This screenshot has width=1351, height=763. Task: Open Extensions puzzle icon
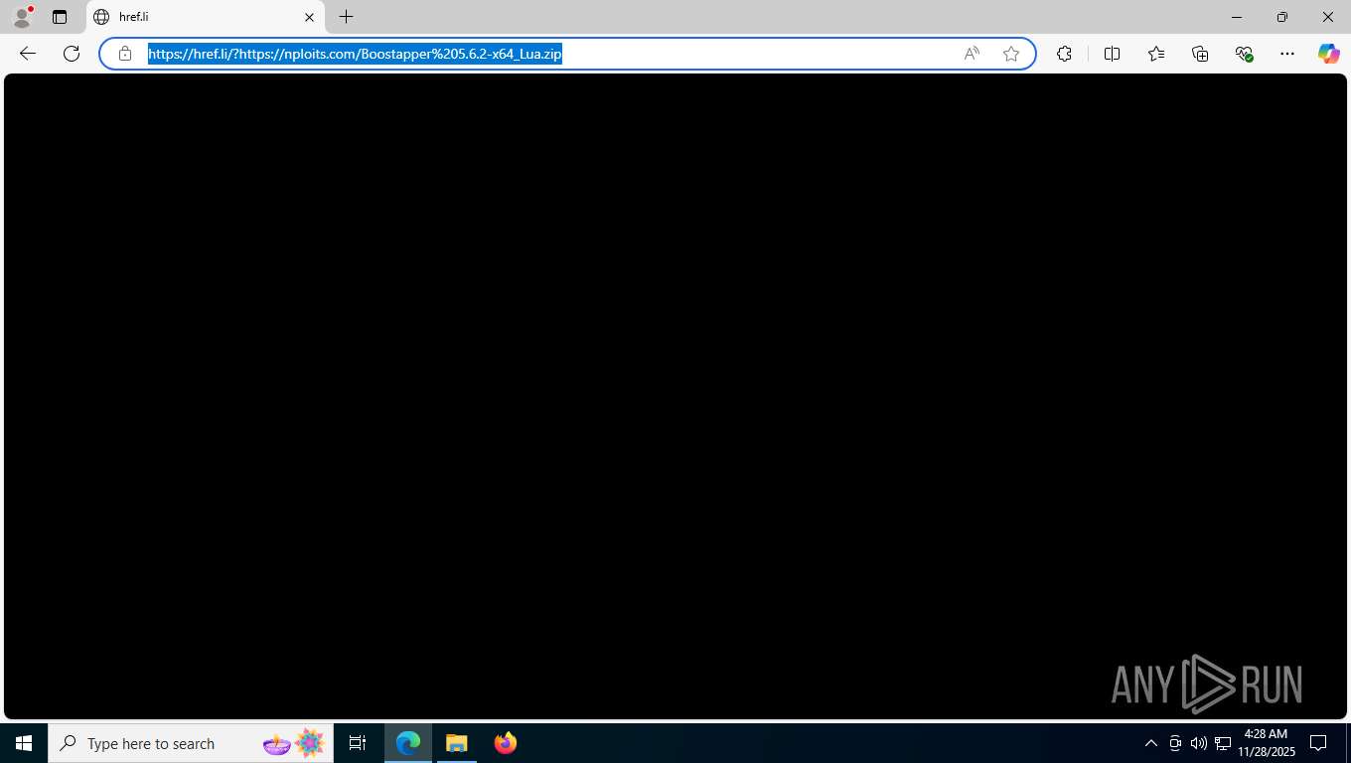click(x=1064, y=54)
